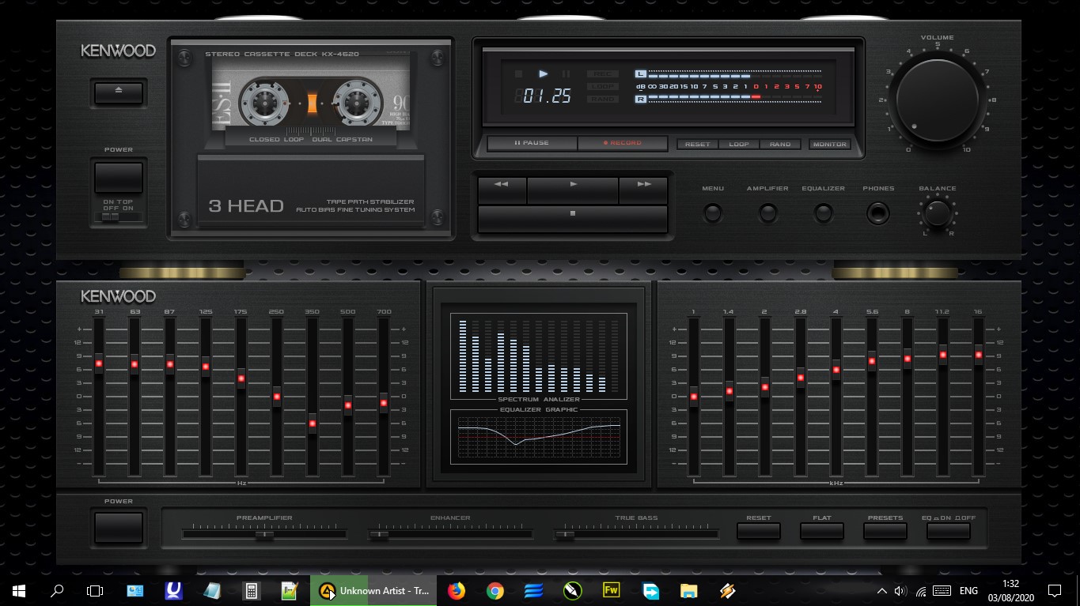
Task: Click the fast-forward button on the deck
Action: 643,190
